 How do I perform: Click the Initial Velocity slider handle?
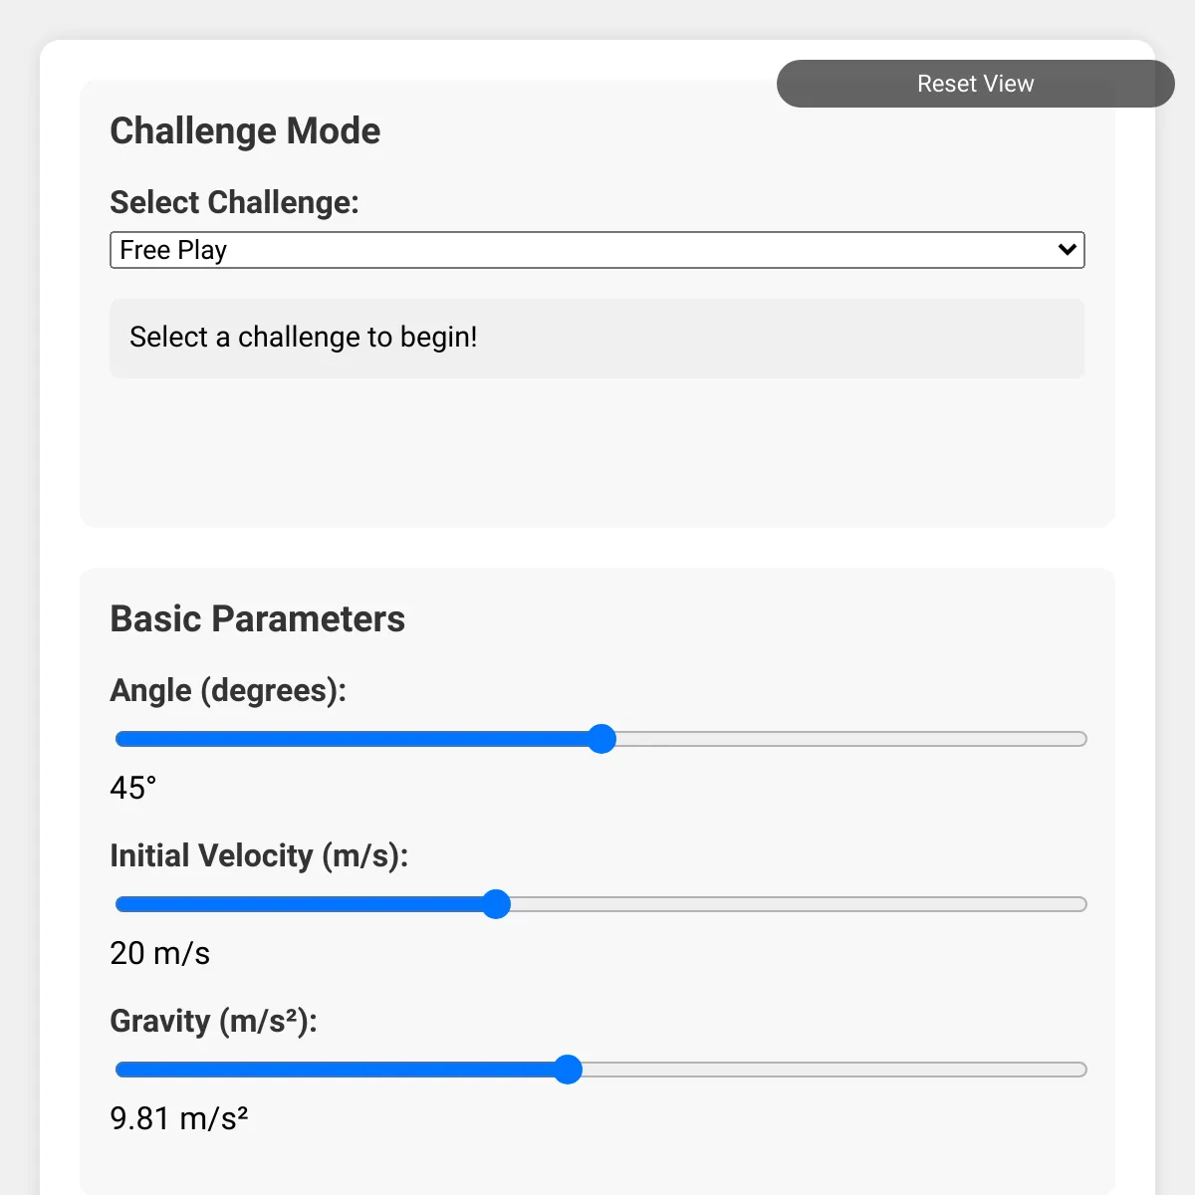coord(496,904)
